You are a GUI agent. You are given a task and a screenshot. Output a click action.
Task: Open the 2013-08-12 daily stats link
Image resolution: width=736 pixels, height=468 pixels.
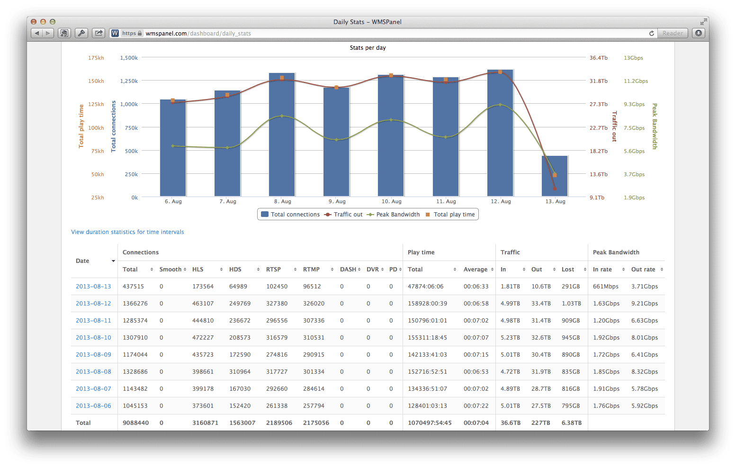coord(93,303)
